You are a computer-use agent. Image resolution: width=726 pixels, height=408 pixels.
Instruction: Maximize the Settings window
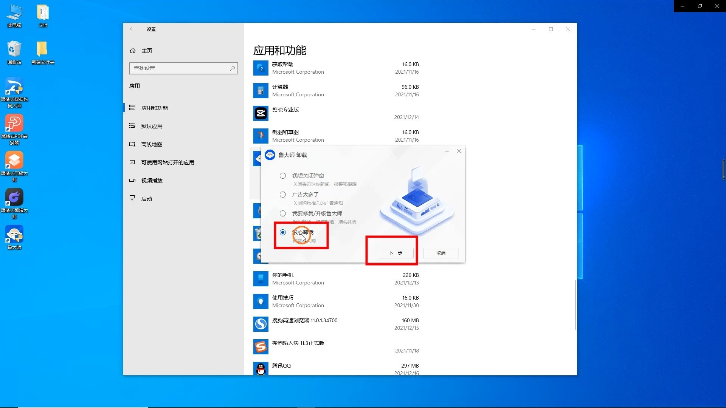pos(551,29)
